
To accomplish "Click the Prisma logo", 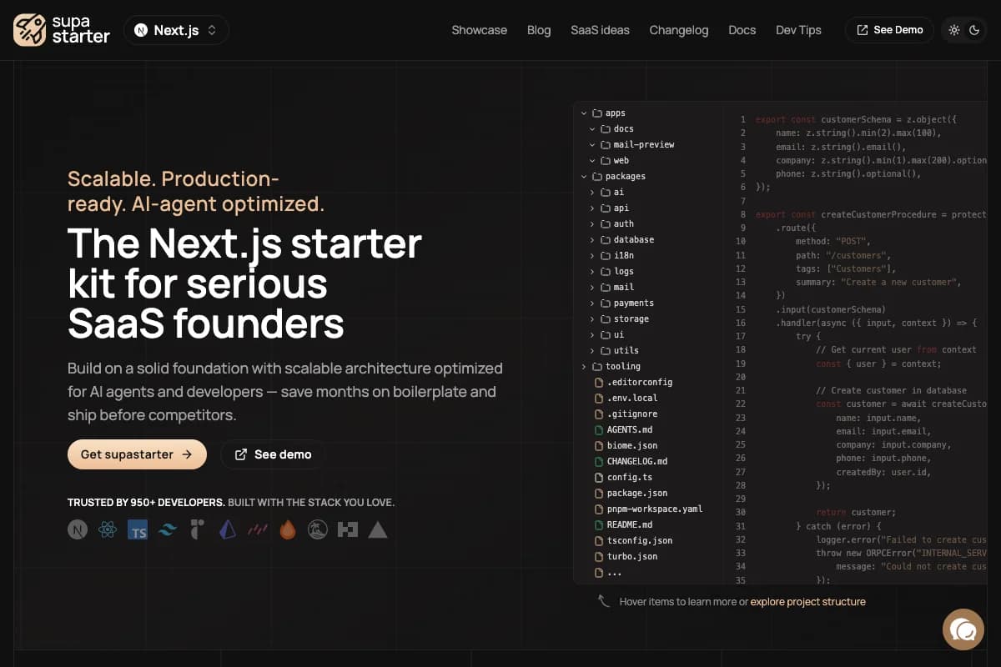I will tap(228, 529).
